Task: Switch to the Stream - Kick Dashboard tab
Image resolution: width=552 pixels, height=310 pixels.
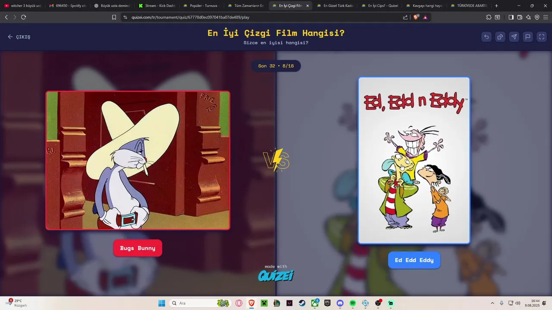Action: 157,6
